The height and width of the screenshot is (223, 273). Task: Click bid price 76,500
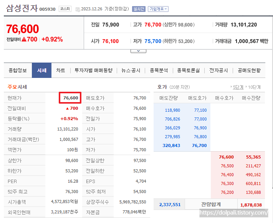[227, 166]
